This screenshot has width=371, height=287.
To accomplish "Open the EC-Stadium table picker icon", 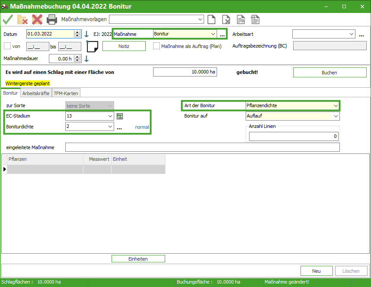I will pos(120,116).
